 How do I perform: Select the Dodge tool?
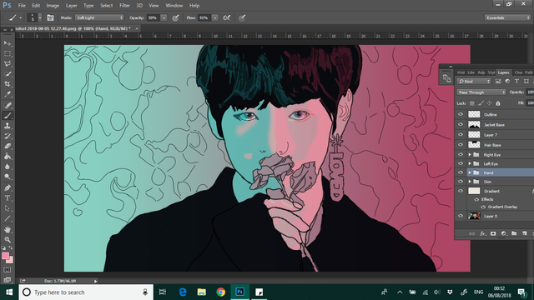pos(8,177)
